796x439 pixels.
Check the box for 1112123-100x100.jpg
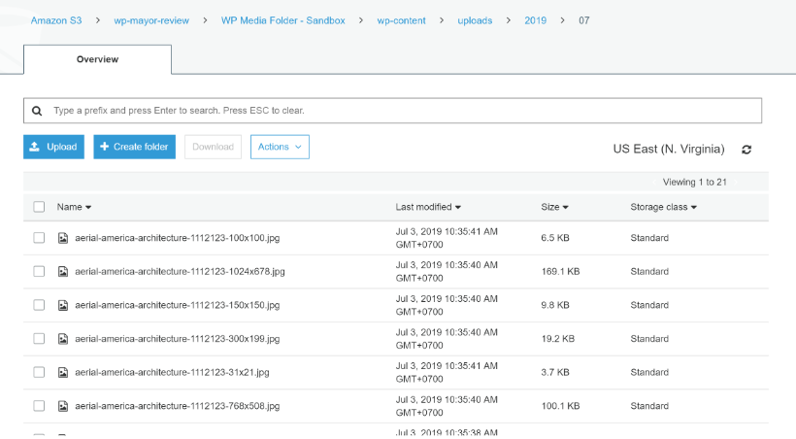click(39, 238)
